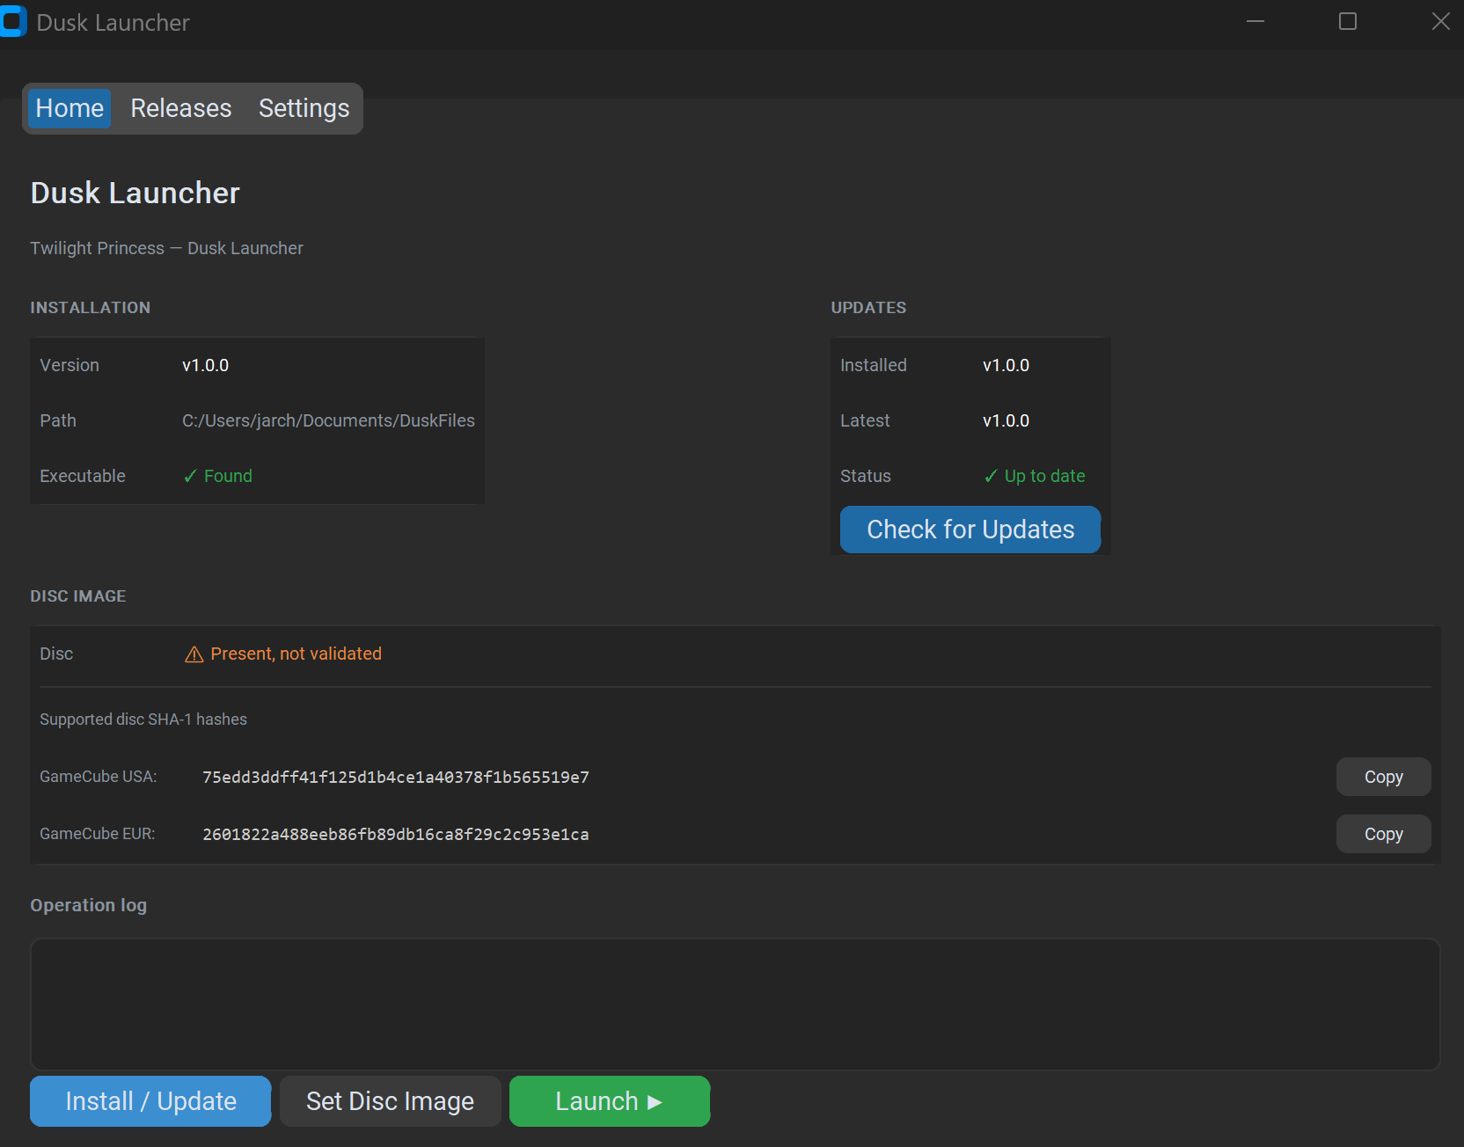Copy the GameCube USA hash
1464x1147 pixels.
[1383, 777]
